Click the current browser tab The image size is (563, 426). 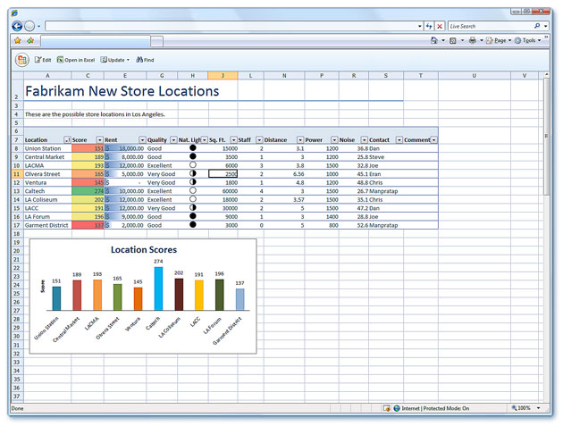pos(95,41)
